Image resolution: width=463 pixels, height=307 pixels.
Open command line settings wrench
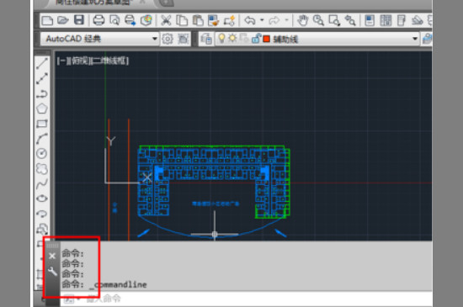pyautogui.click(x=52, y=271)
